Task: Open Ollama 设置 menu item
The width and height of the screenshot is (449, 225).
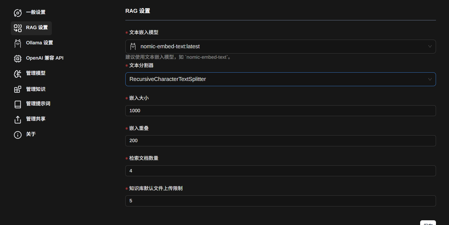Action: coord(39,43)
